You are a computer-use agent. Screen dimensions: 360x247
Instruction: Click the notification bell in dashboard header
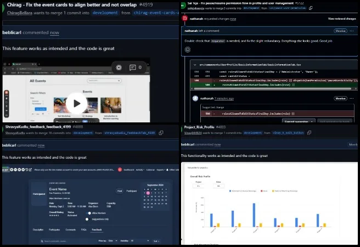pyautogui.click(x=167, y=170)
